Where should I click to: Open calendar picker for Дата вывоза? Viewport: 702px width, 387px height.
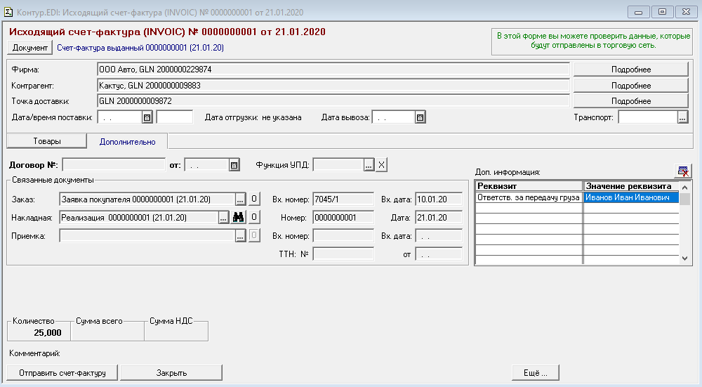420,117
